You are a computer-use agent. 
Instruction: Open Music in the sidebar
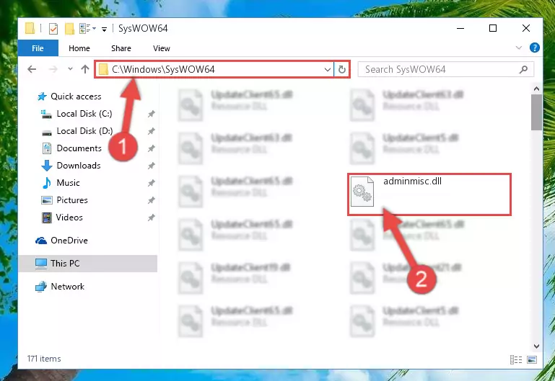[68, 183]
